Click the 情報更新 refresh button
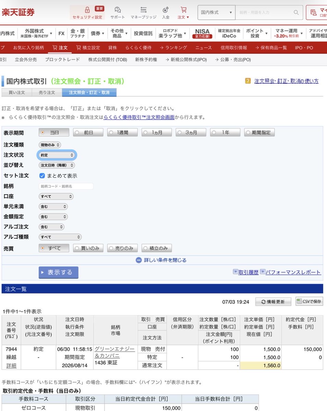The width and height of the screenshot is (327, 411). click(273, 302)
